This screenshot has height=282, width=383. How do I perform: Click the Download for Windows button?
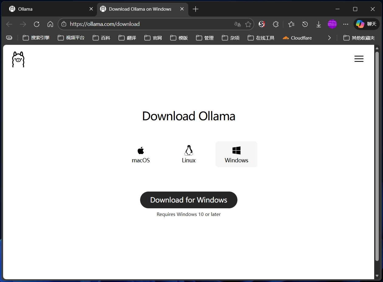(x=189, y=200)
